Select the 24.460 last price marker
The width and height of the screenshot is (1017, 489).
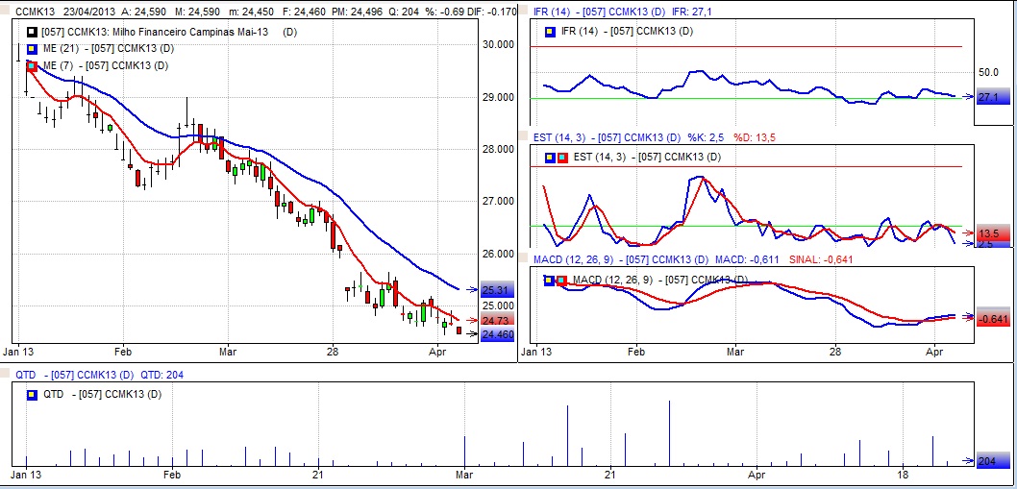pyautogui.click(x=498, y=334)
